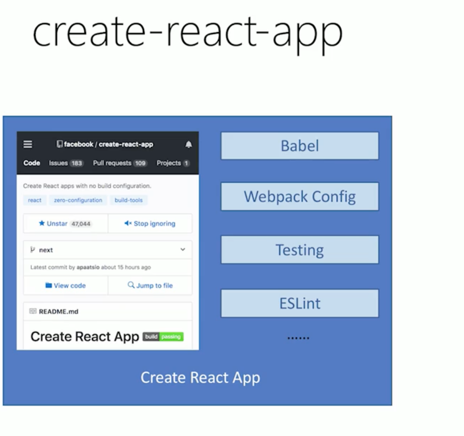This screenshot has height=436, width=464.
Task: Click the 47,044 star count
Action: [81, 224]
